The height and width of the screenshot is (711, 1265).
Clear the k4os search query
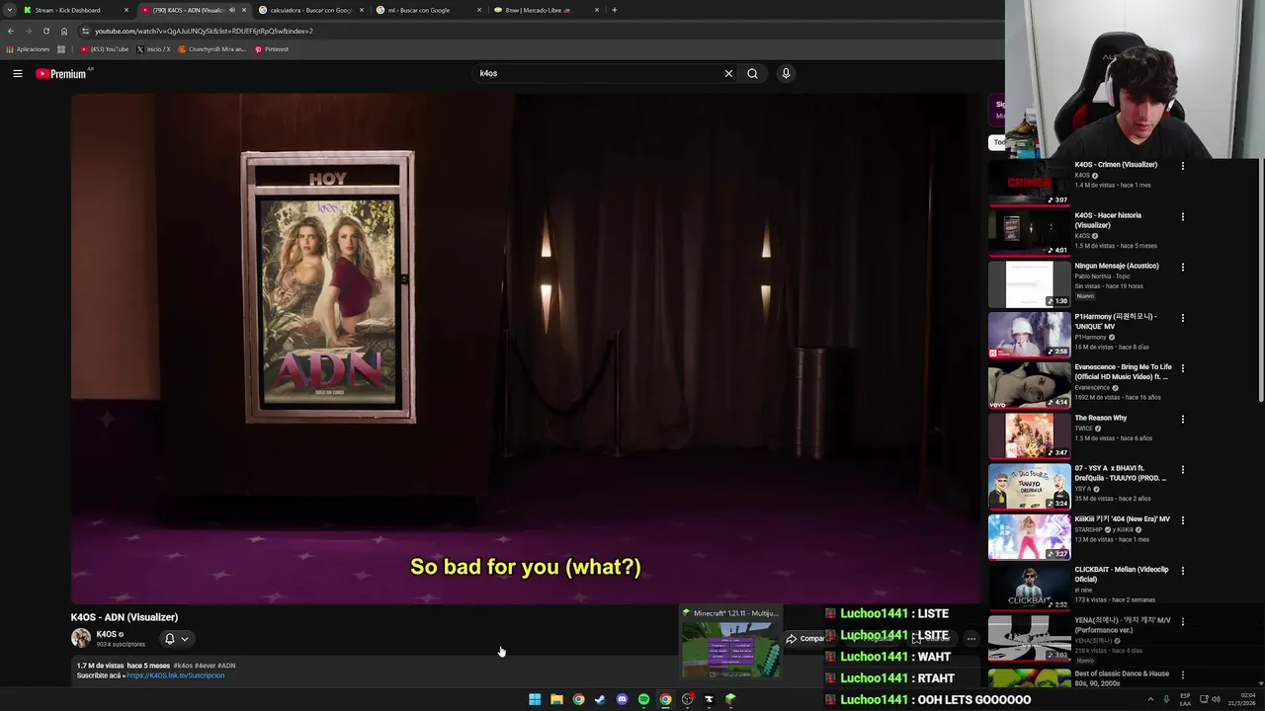pos(728,73)
